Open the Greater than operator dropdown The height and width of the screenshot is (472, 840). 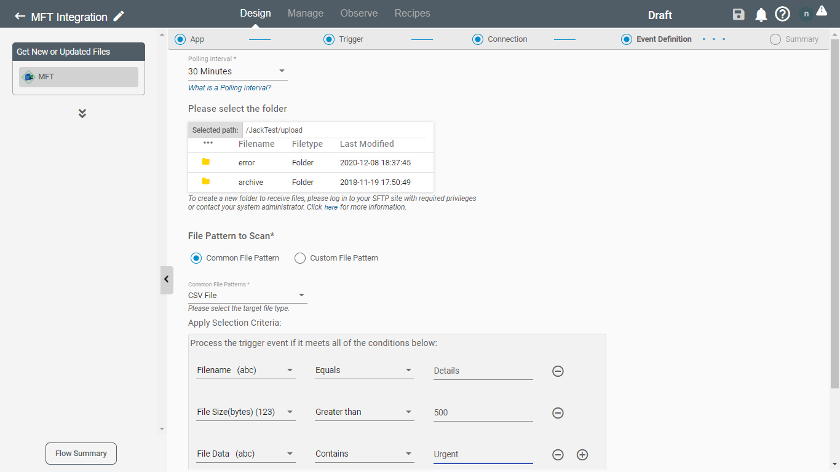[364, 412]
